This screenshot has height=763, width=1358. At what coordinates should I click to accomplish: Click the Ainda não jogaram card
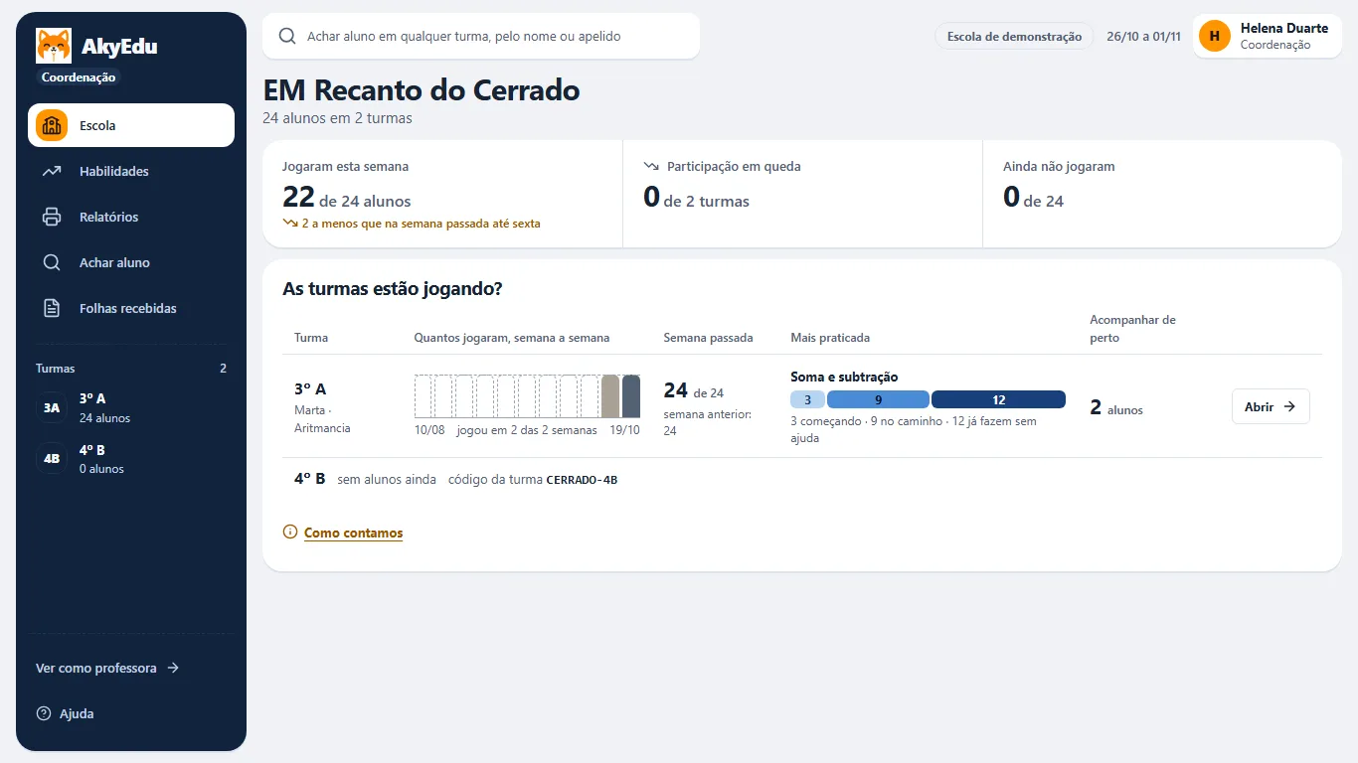click(1162, 194)
